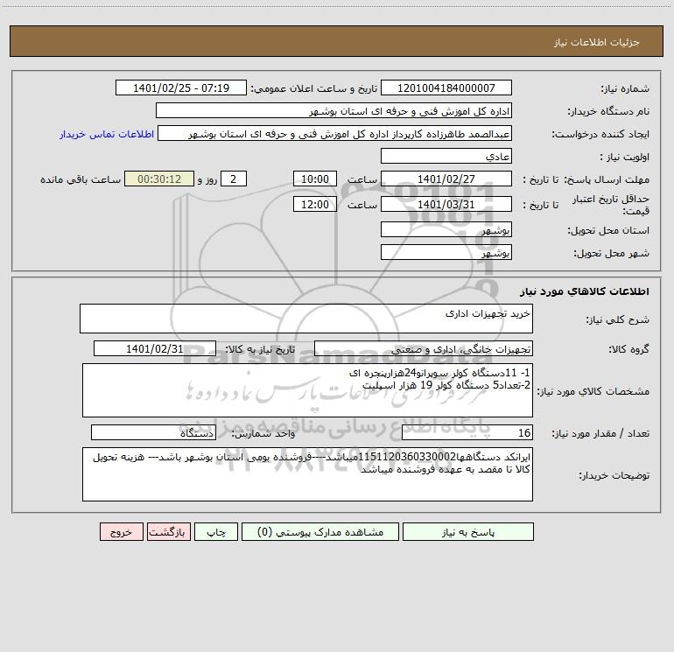Click the goods specifications text area
Screen dimensions: 674x652
pyautogui.click(x=307, y=390)
